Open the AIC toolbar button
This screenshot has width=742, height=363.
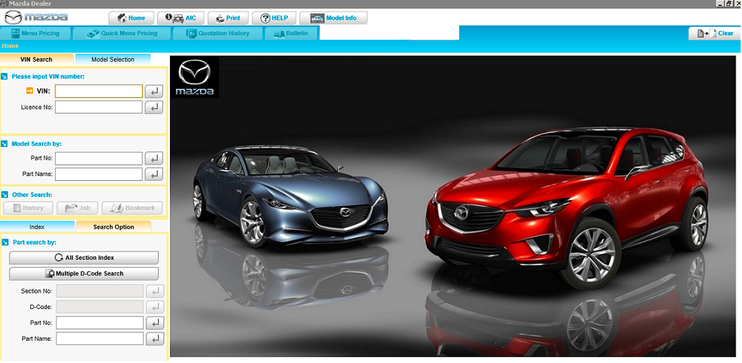181,18
